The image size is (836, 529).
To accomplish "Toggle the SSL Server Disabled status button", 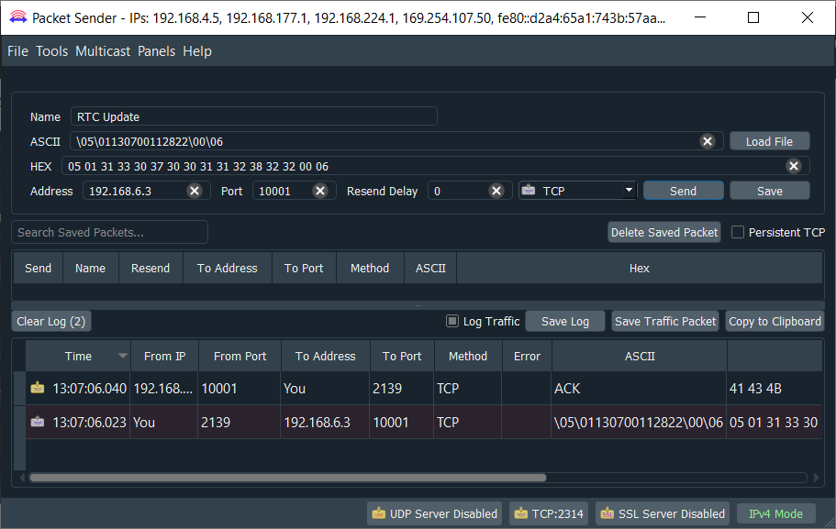I will pyautogui.click(x=663, y=513).
